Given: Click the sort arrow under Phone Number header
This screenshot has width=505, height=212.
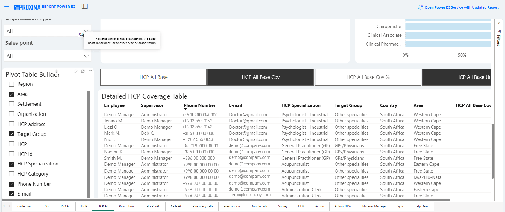Looking at the screenshot, I should tap(185, 109).
